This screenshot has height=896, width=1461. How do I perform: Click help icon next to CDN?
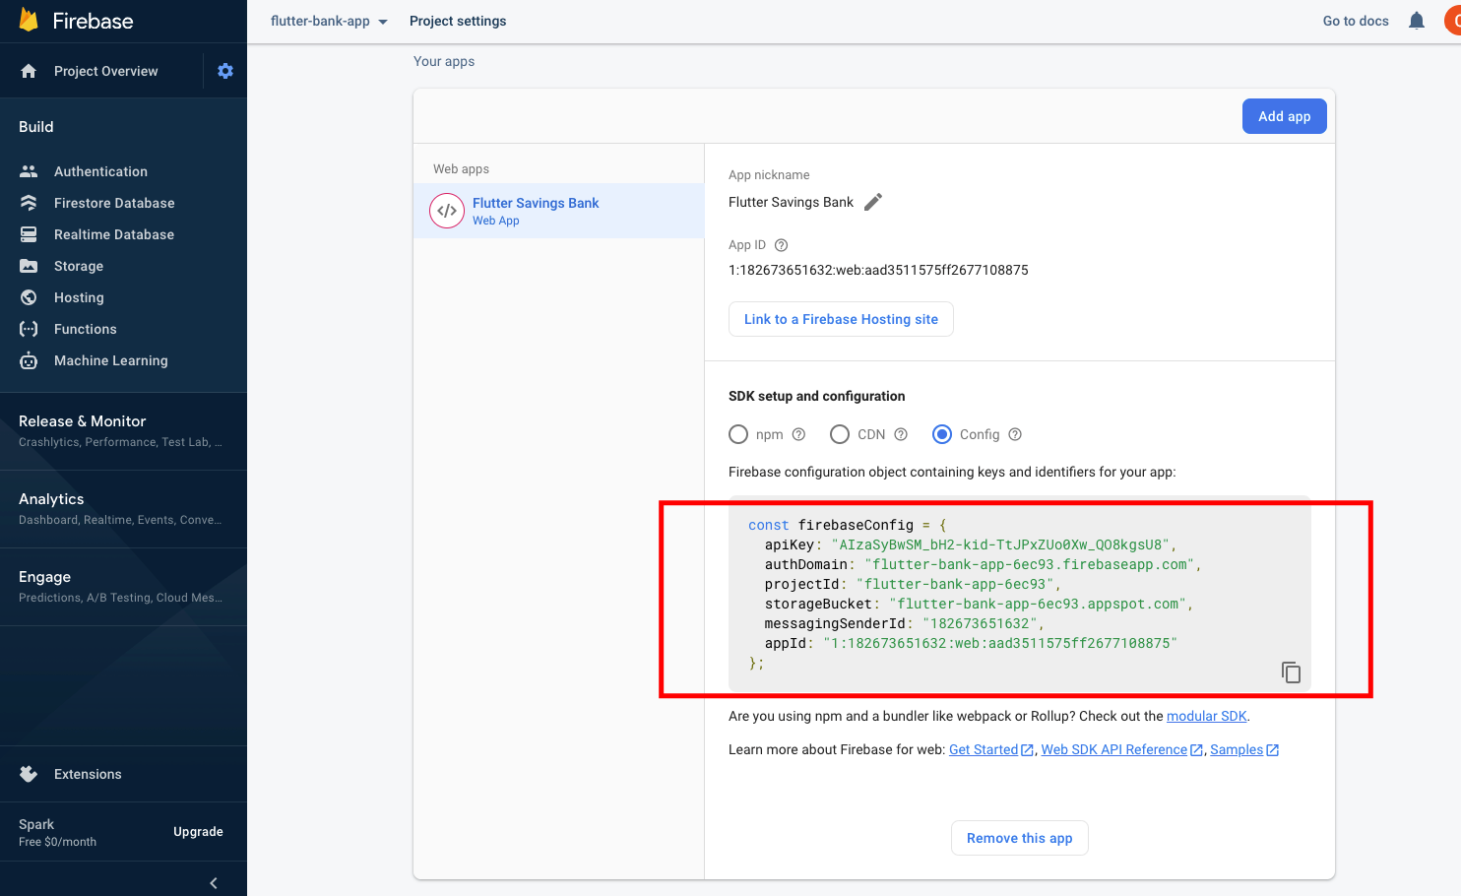click(901, 434)
